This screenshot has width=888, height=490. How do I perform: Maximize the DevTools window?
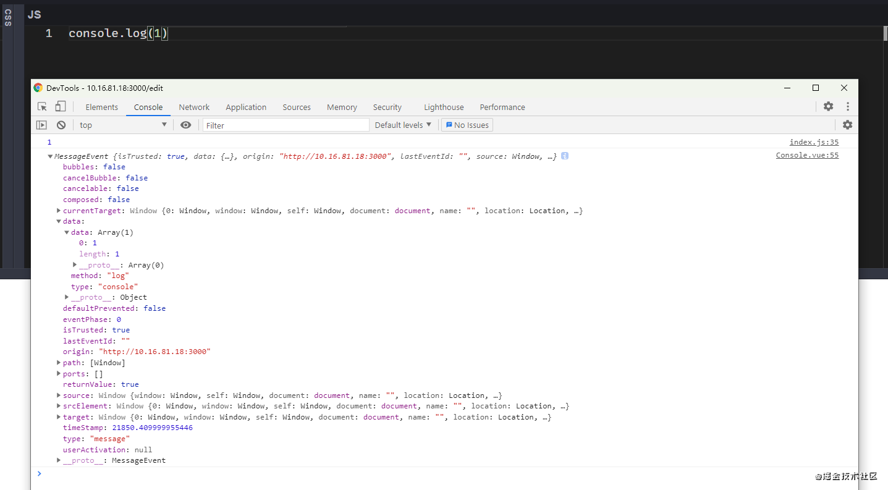coord(816,88)
